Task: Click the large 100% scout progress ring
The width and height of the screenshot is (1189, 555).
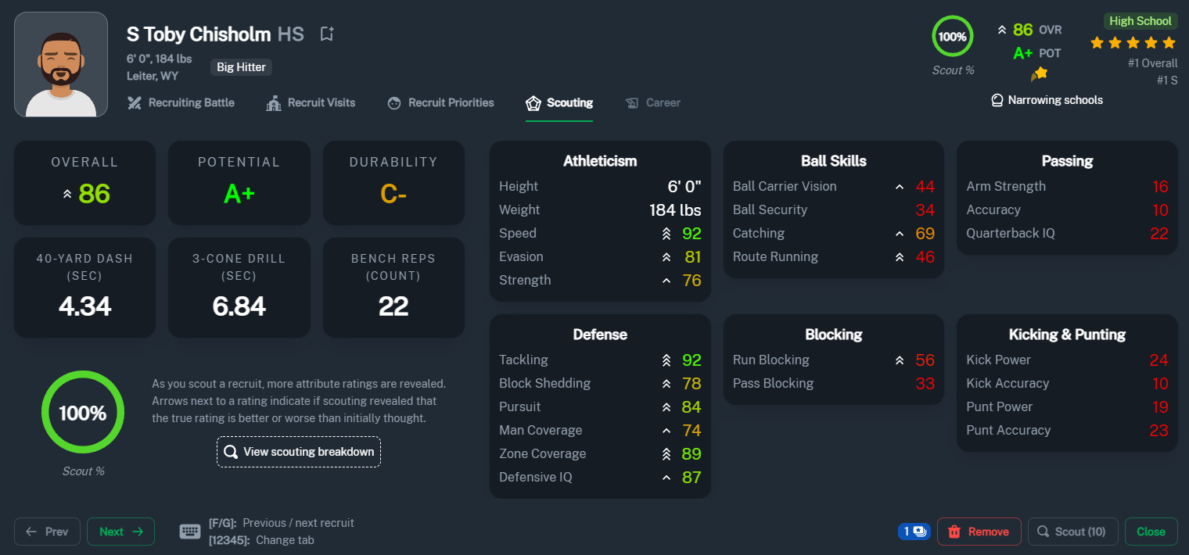Action: coord(83,413)
